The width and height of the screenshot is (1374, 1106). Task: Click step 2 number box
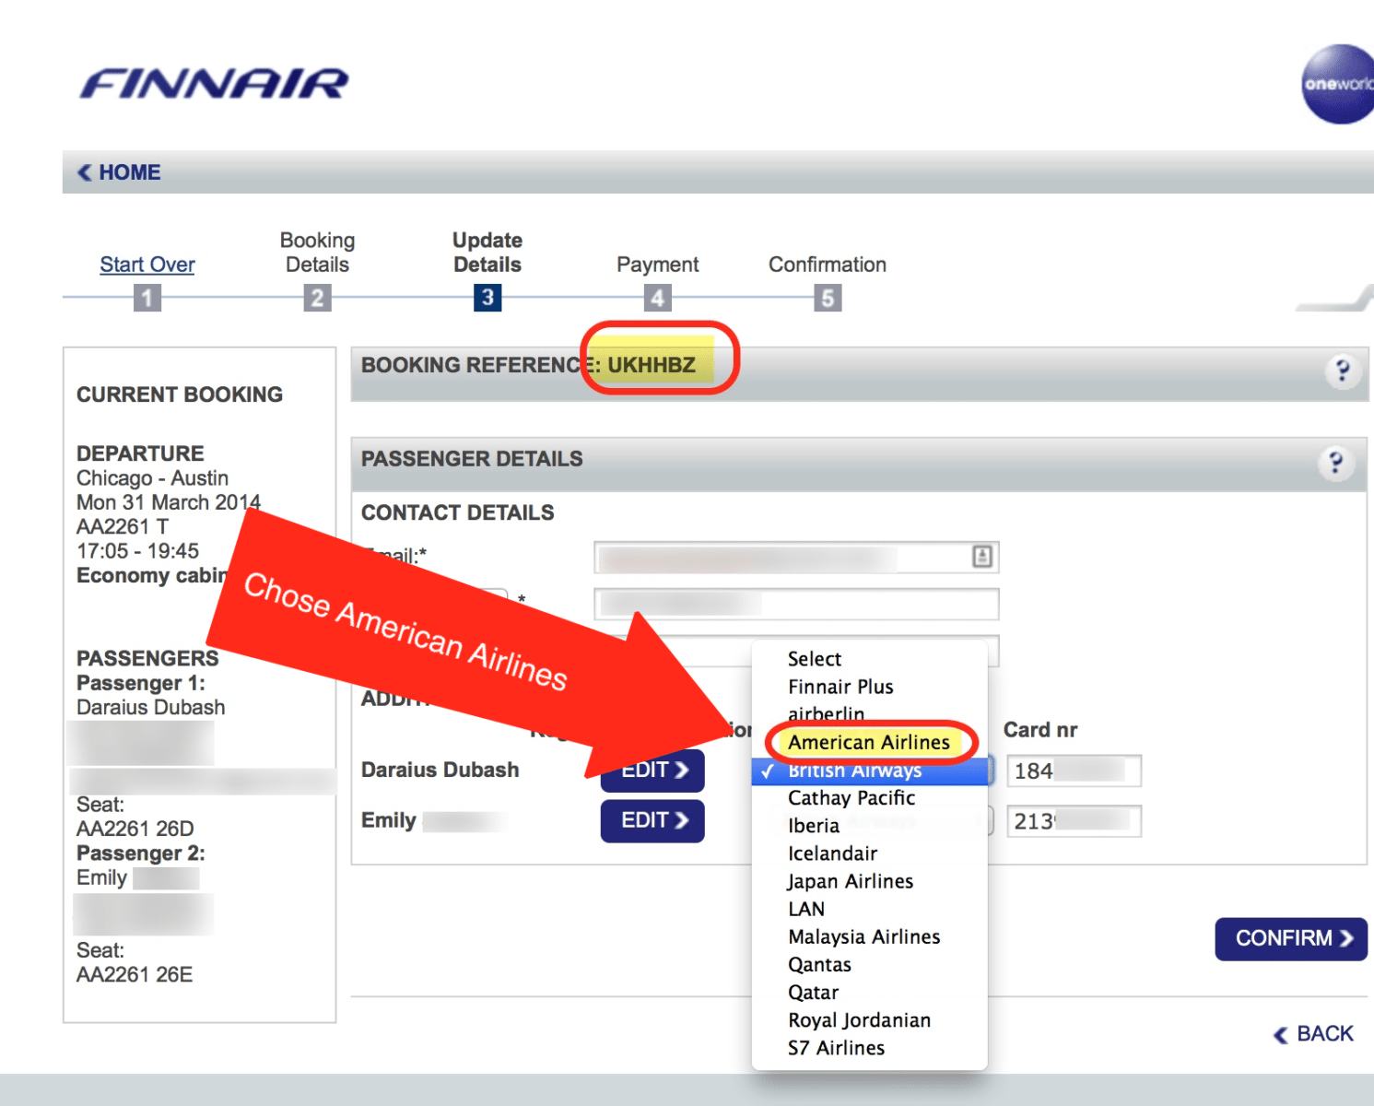point(317,298)
